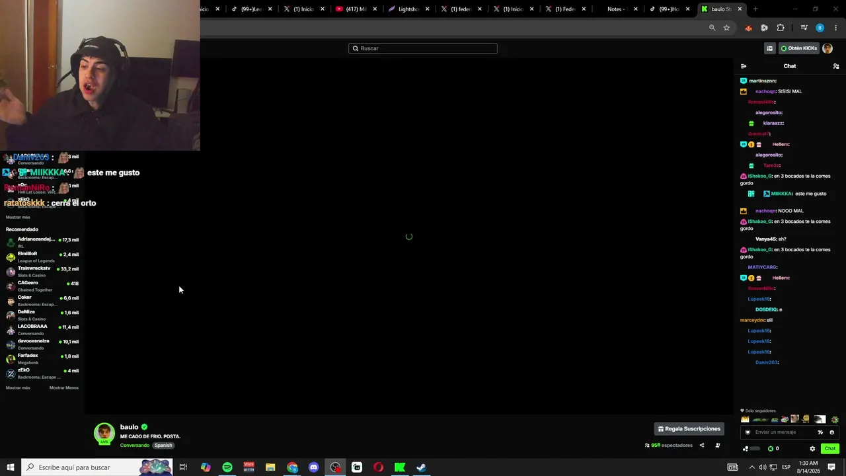Open Farfadox recommended channel
The height and width of the screenshot is (476, 846).
click(42, 359)
